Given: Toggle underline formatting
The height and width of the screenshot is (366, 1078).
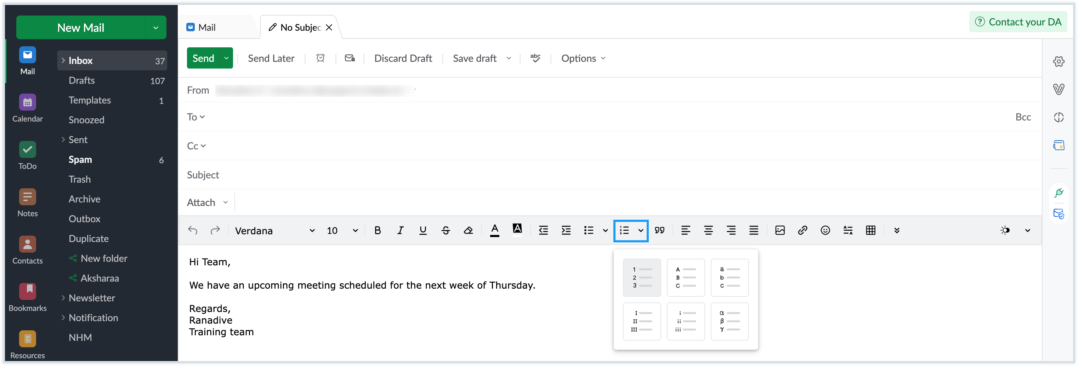Looking at the screenshot, I should click(x=422, y=230).
